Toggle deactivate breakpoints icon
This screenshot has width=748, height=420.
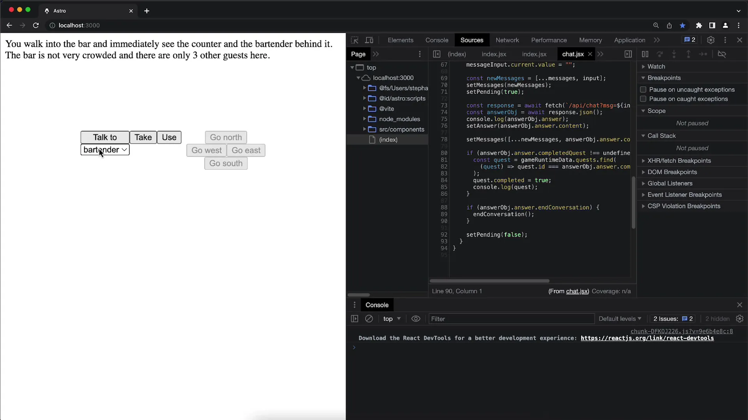click(722, 54)
